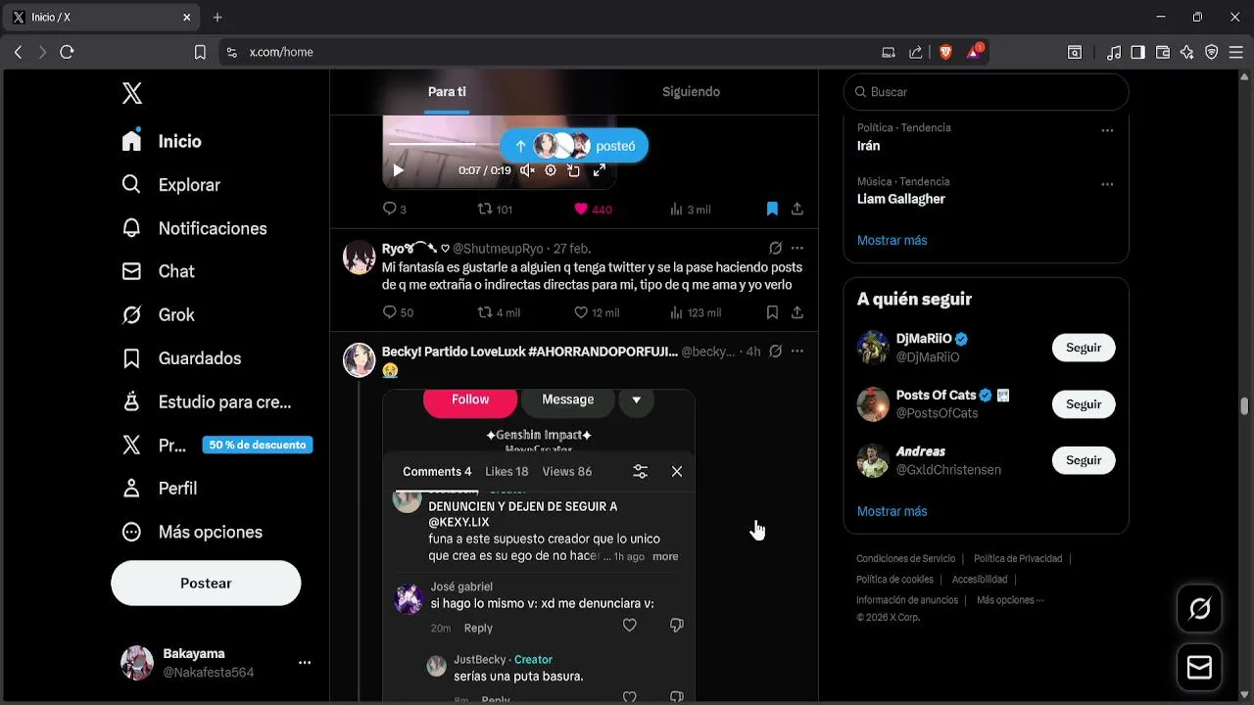View stats of video post 3 mil

[690, 209]
